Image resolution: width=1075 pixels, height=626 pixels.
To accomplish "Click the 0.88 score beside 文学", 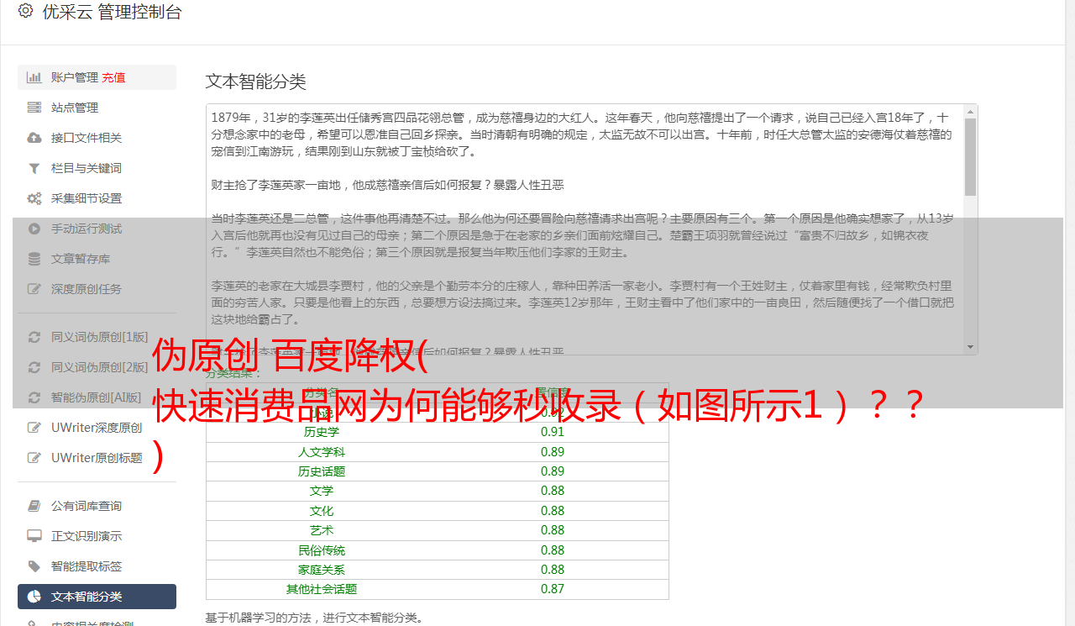I will coord(553,491).
